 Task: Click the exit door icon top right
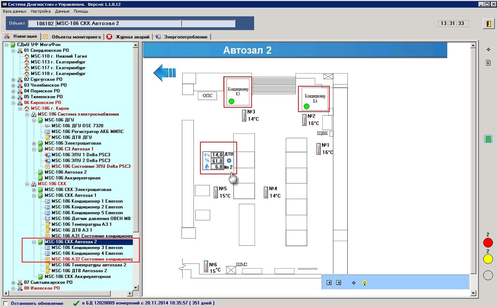point(488,24)
